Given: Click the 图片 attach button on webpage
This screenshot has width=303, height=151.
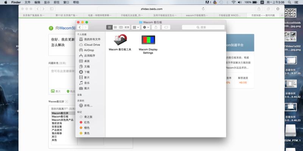Looking at the screenshot, I should [56, 91].
